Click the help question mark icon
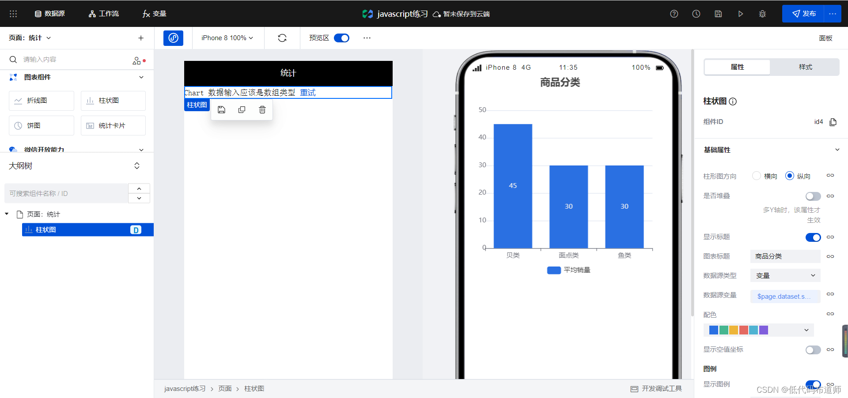The height and width of the screenshot is (398, 848). tap(674, 14)
